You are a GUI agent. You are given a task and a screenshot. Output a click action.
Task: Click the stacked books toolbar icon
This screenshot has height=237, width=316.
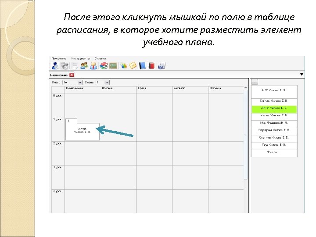(104, 66)
